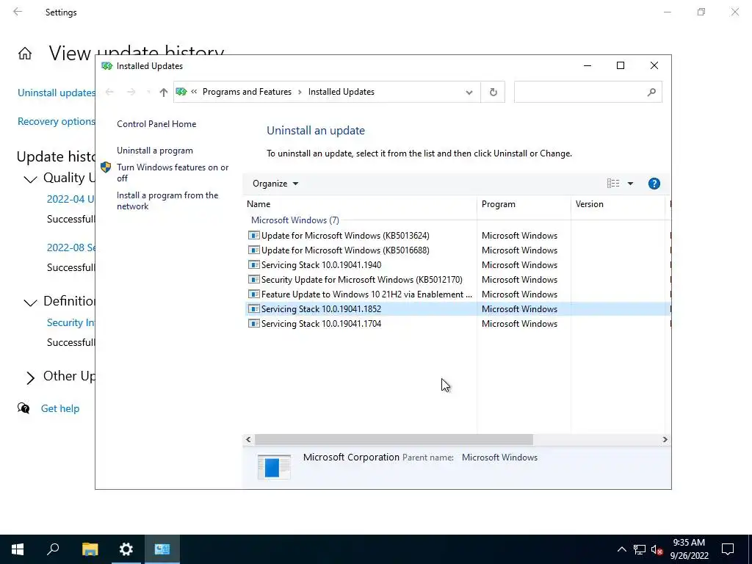Click the icon of Update KB5013624 row

[253, 236]
